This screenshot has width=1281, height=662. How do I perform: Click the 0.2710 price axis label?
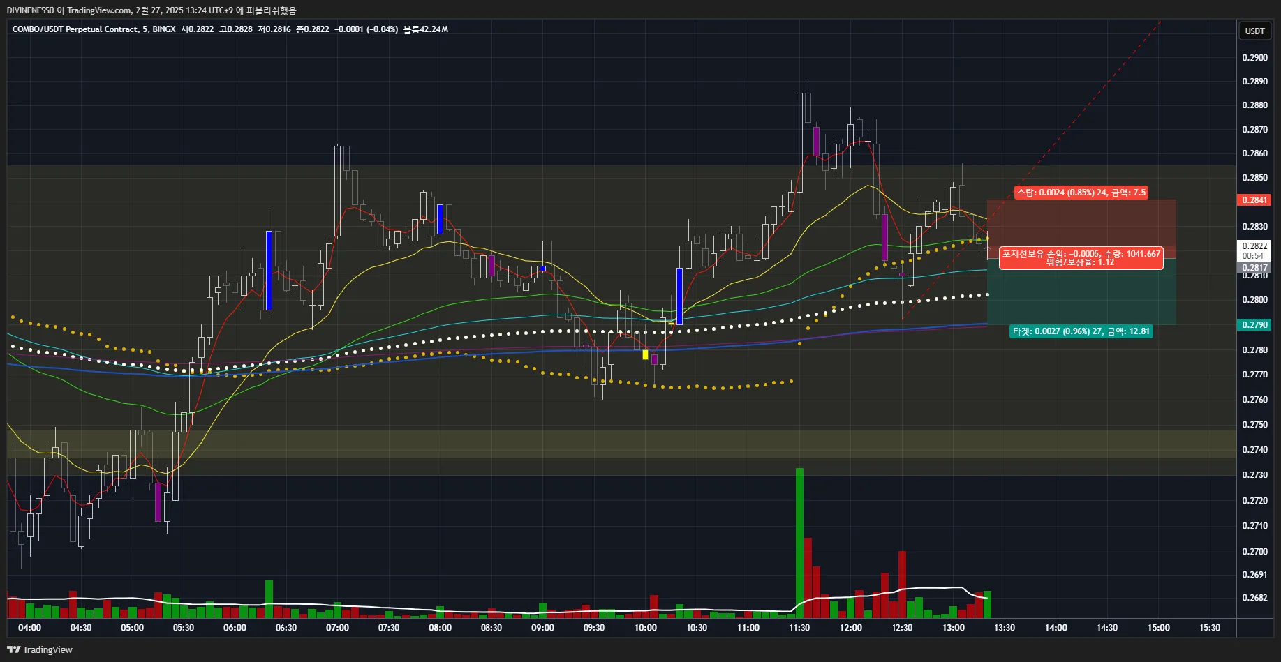click(1254, 526)
